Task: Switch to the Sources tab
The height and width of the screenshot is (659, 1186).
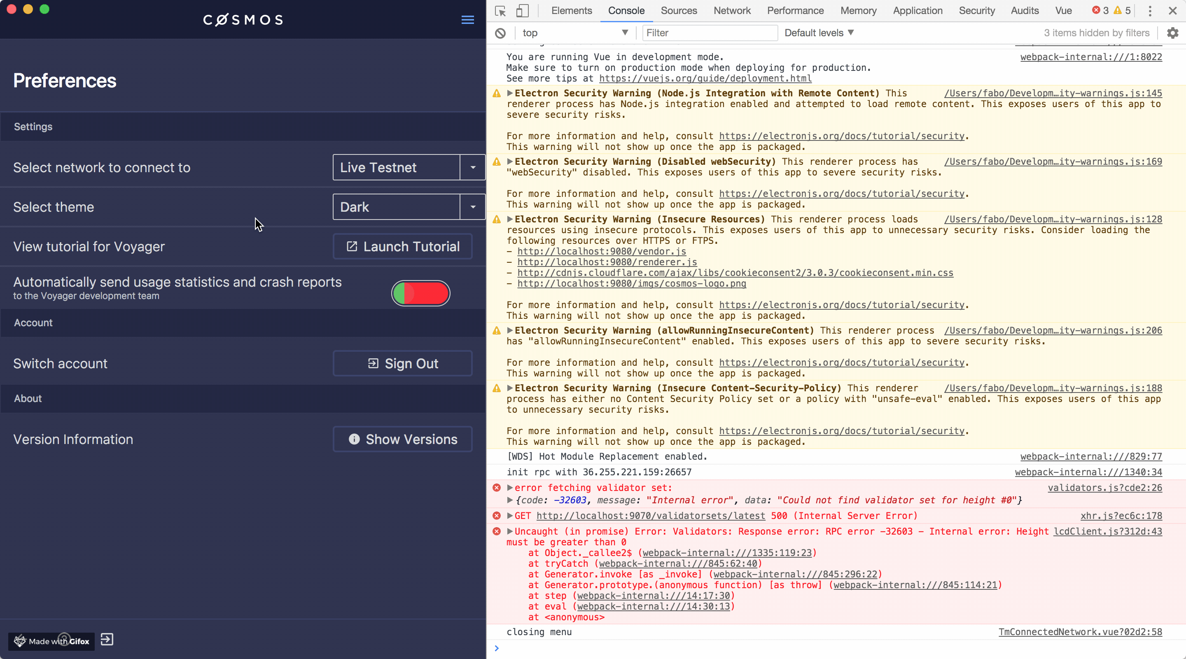Action: coord(679,11)
